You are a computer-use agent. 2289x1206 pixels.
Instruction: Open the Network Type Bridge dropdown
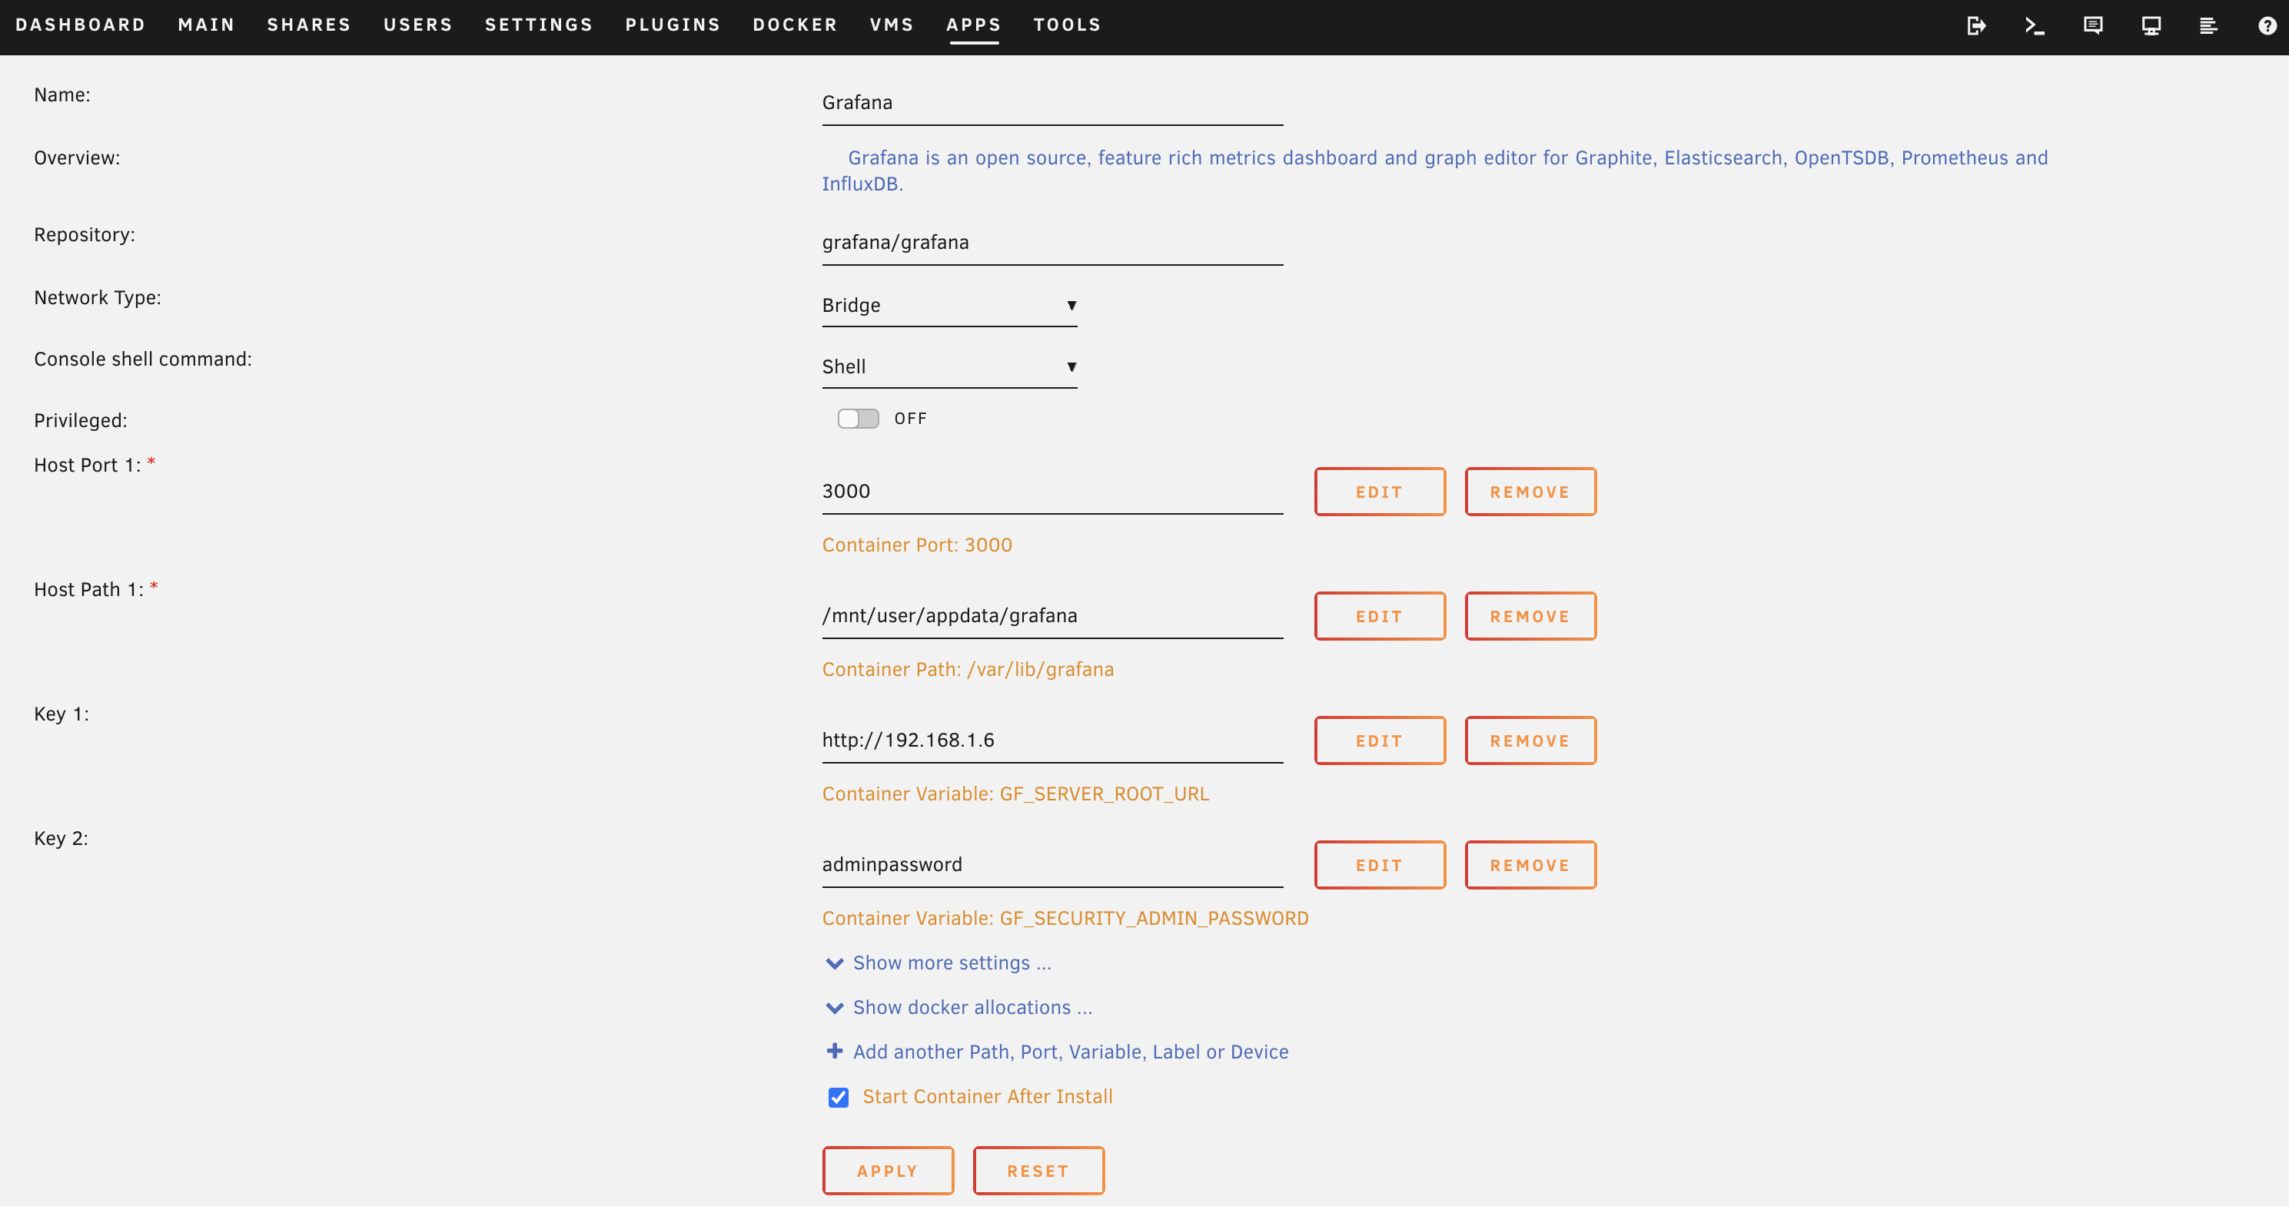pos(949,306)
